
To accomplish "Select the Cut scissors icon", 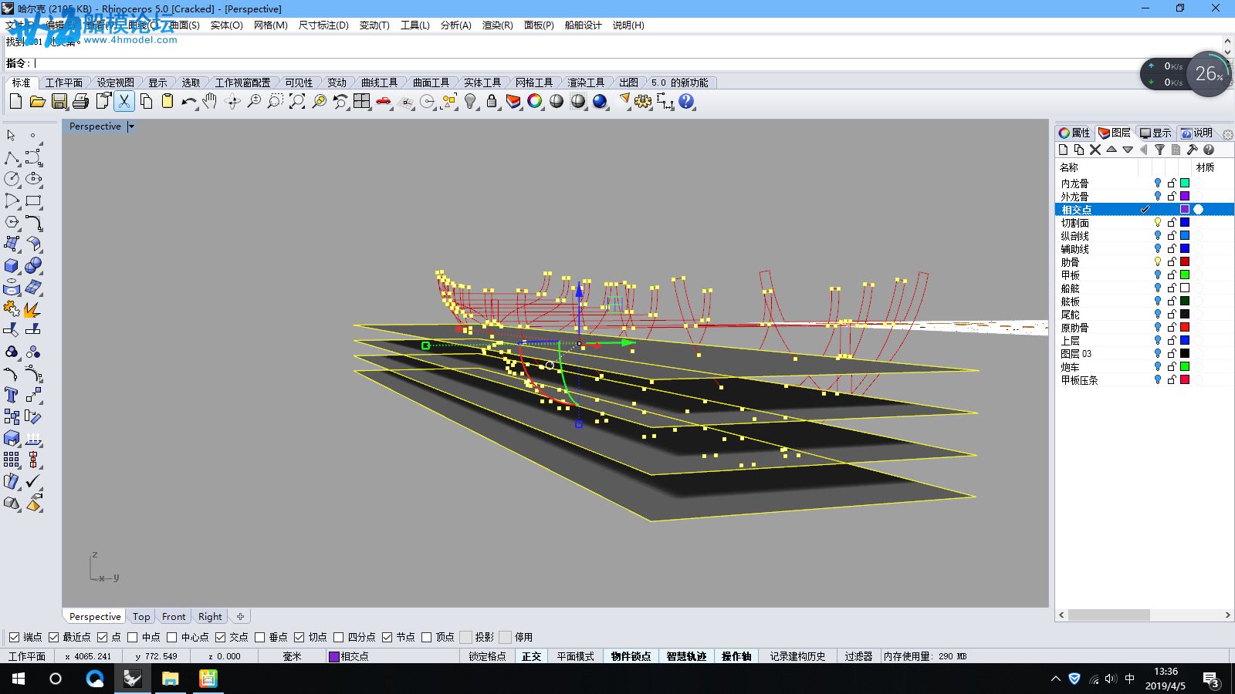I will point(124,101).
